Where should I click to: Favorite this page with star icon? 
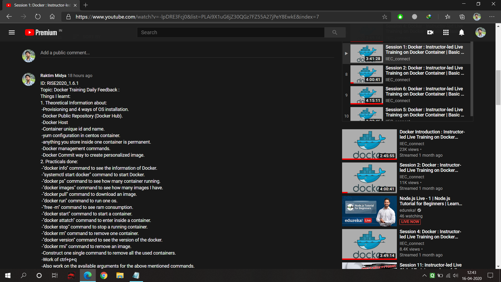(385, 17)
